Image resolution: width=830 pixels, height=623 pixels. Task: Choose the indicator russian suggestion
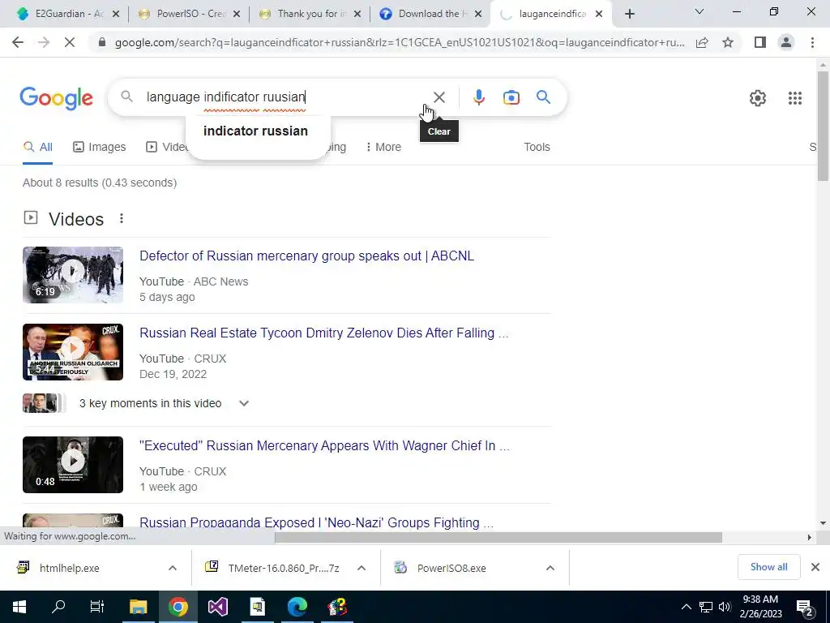255,131
